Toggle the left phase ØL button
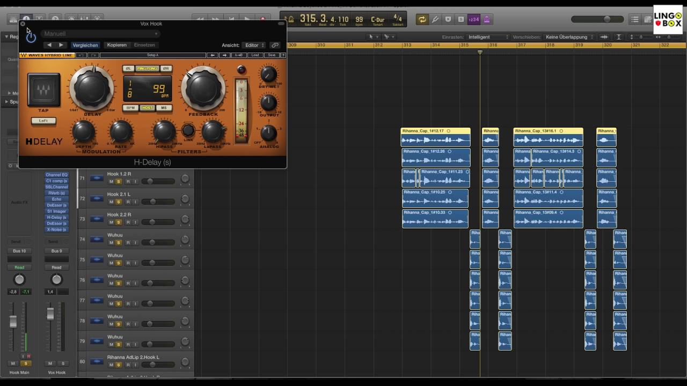 click(128, 69)
